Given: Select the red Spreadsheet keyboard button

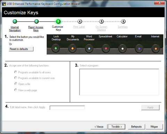Looking at the screenshot, I should [x=106, y=48].
